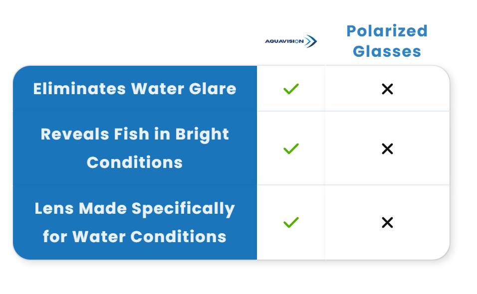The height and width of the screenshot is (294, 477).
Task: Select the green checkmark for Reveals Fish row
Action: click(291, 149)
